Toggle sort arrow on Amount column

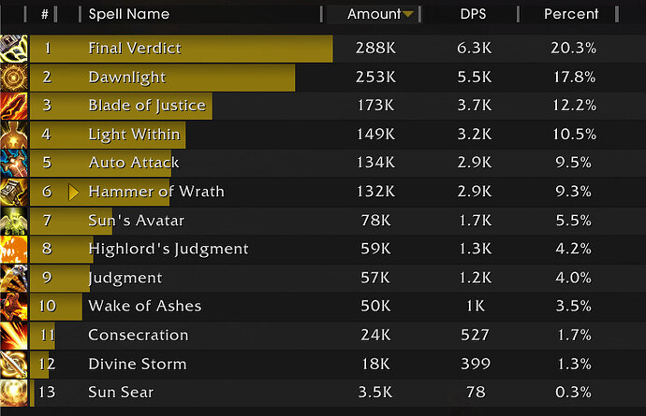408,14
